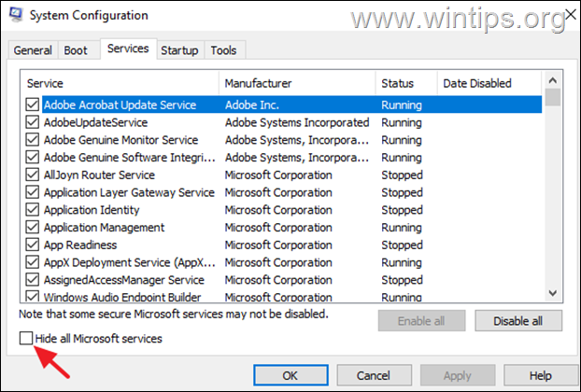
Task: Toggle the Application Identity checkbox
Action: click(33, 210)
